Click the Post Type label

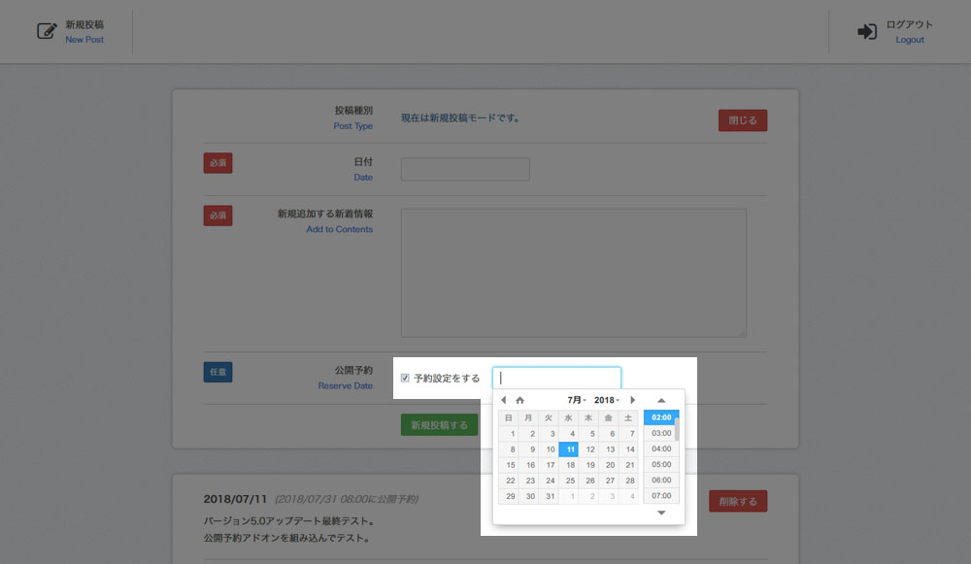click(x=353, y=125)
